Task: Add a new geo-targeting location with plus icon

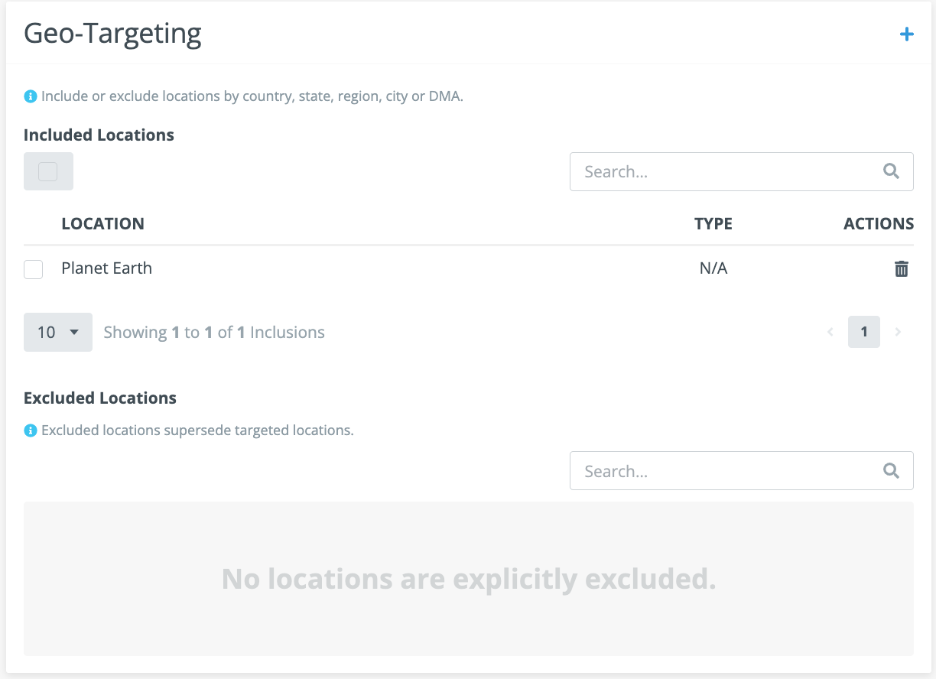Action: [x=906, y=34]
